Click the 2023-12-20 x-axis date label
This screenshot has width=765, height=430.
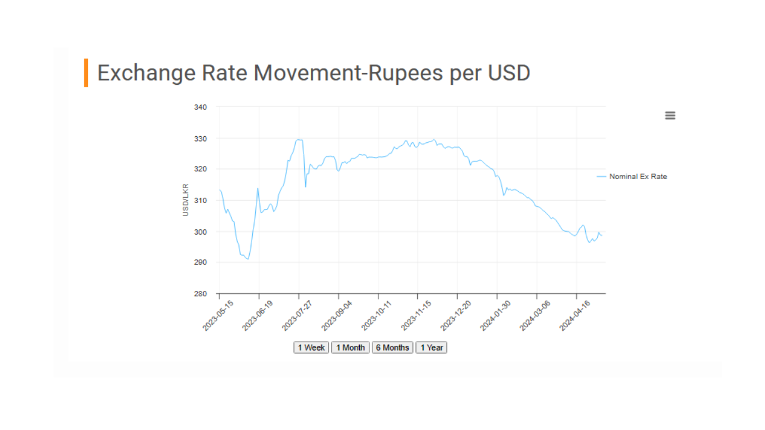click(x=456, y=317)
